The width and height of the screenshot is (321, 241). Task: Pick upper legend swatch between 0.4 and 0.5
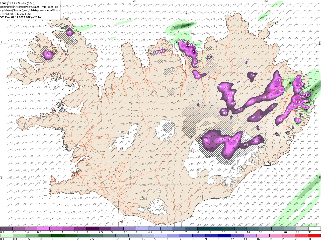click(31, 229)
